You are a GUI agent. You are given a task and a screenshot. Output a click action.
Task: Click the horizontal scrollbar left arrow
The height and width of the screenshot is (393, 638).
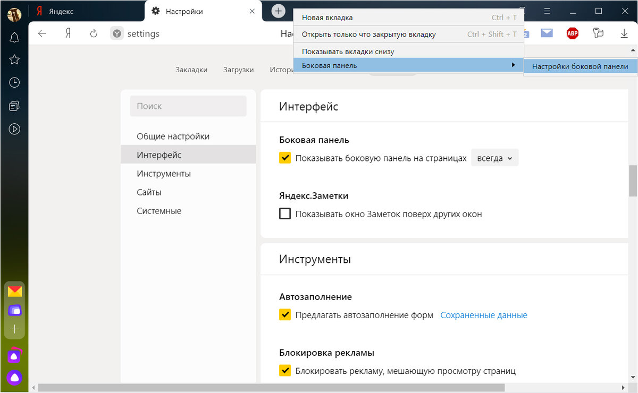click(33, 388)
